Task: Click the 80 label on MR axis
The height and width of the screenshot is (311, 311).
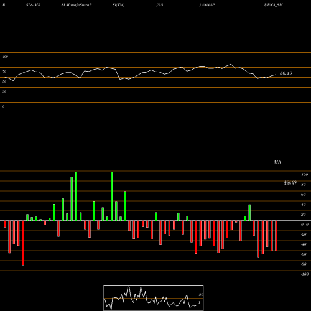Action: point(304,185)
